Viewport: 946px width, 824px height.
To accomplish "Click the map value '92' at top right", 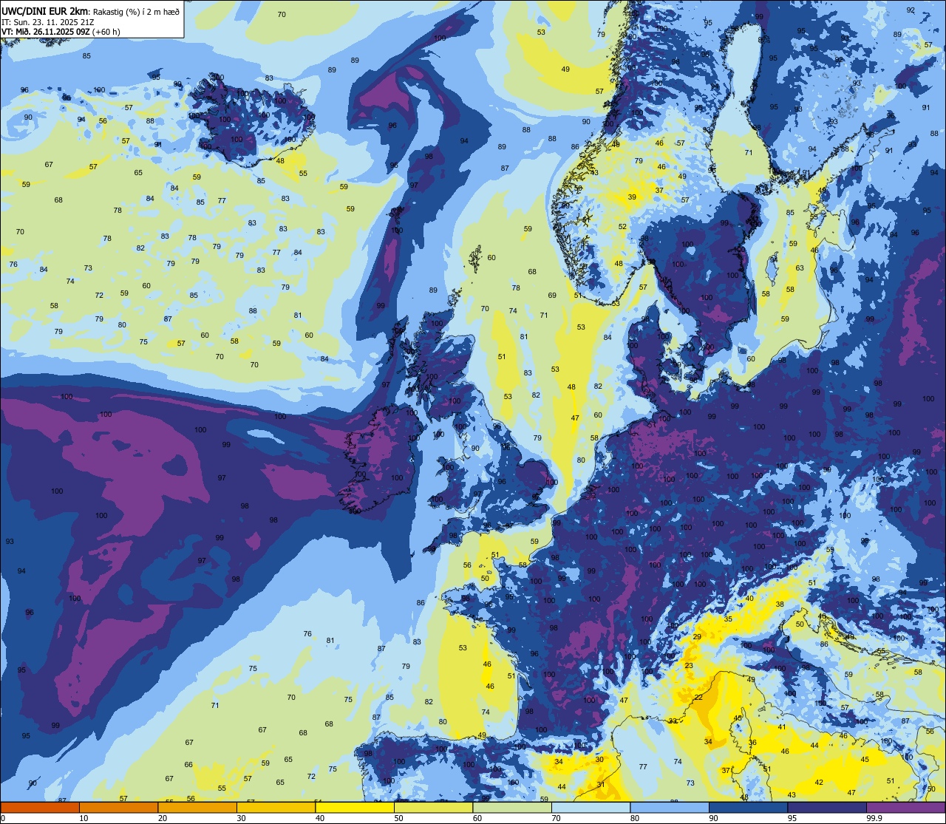I will (911, 10).
